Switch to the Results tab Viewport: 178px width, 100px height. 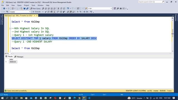pos(9,56)
